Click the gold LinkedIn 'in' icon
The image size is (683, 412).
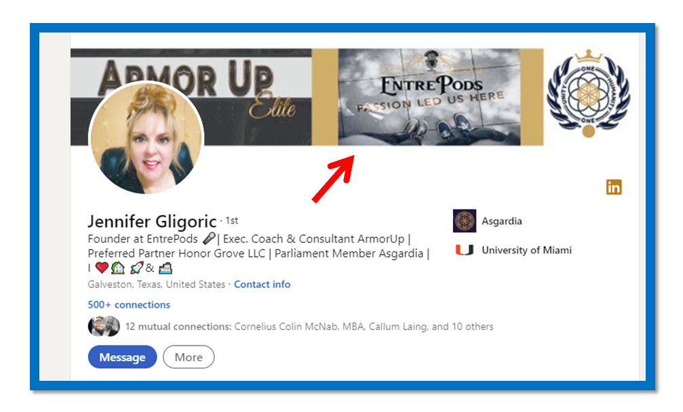click(x=614, y=187)
